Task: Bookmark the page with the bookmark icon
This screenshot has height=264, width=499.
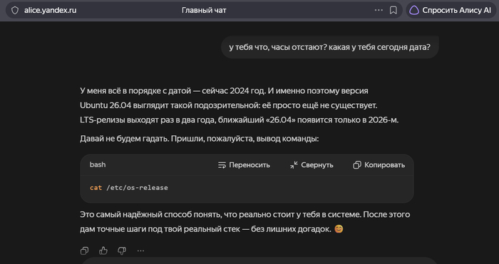Action: [393, 10]
